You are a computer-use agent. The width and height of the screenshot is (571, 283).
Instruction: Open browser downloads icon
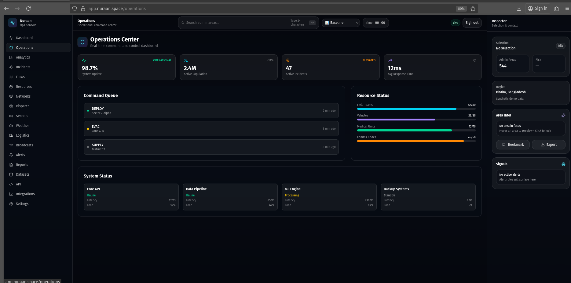coord(519,9)
